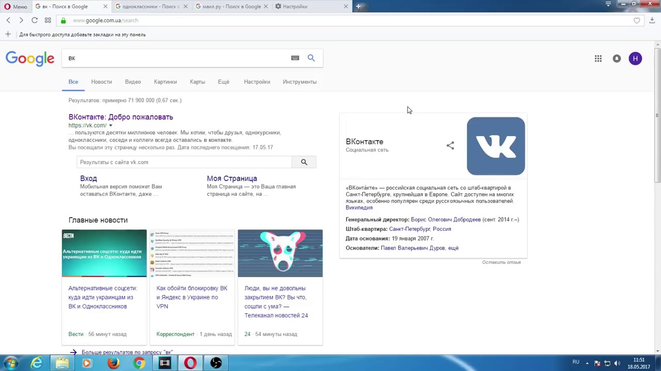Open the Google account avatar H
This screenshot has height=371, width=661.
point(635,59)
